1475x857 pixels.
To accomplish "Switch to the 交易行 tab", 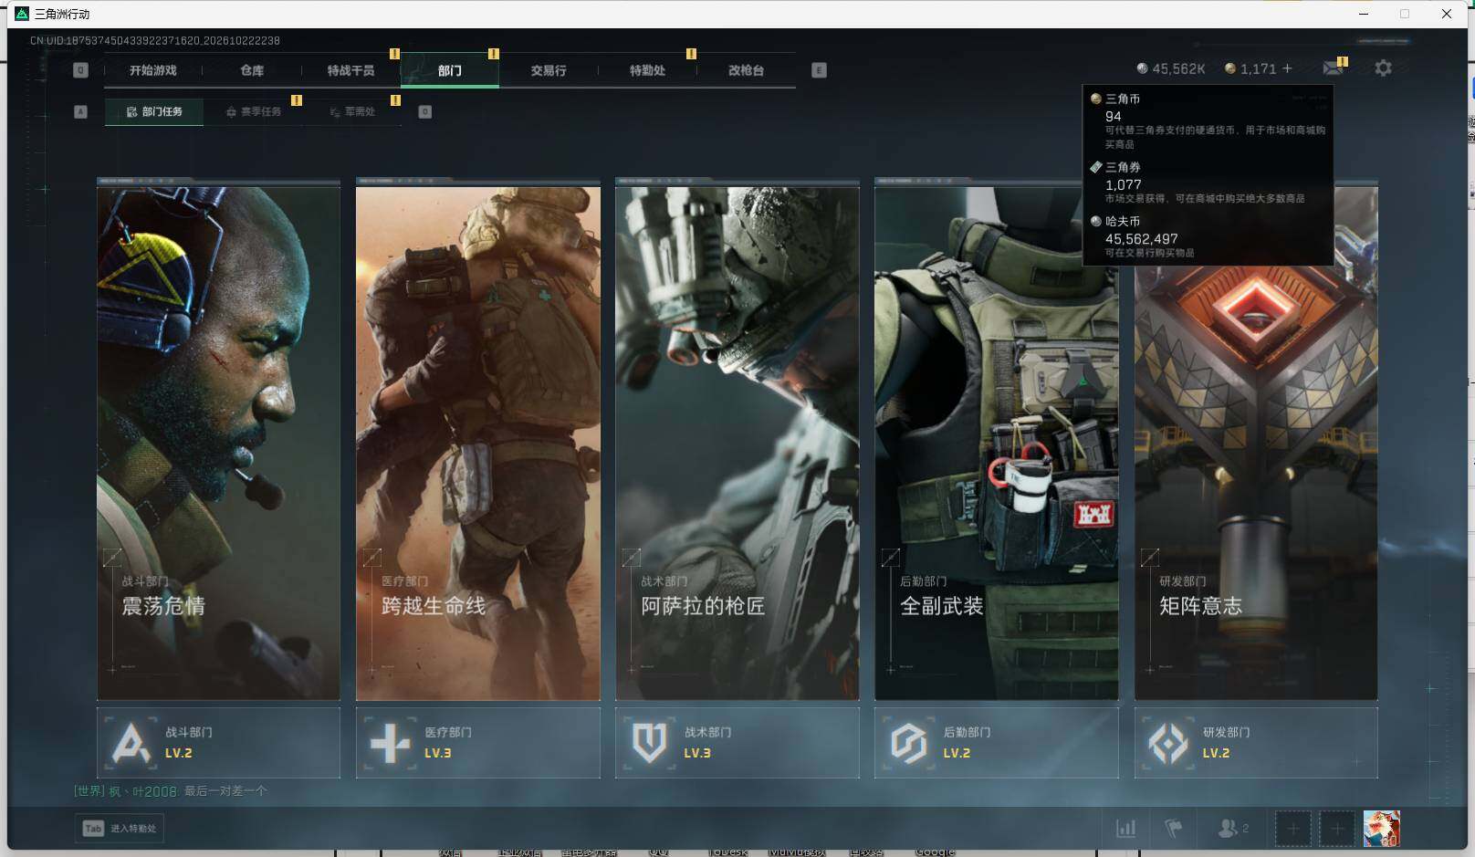I will pyautogui.click(x=549, y=70).
